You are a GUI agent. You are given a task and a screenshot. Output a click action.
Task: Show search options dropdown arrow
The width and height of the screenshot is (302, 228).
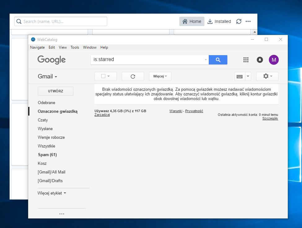206,60
